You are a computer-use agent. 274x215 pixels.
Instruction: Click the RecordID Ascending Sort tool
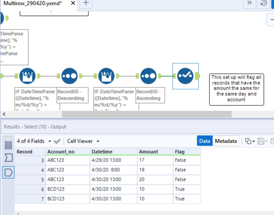(x=148, y=76)
